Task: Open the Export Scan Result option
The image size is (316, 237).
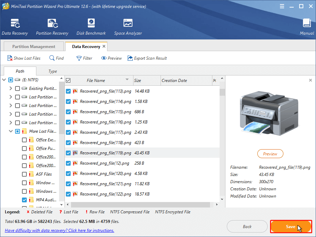Action: [x=147, y=58]
